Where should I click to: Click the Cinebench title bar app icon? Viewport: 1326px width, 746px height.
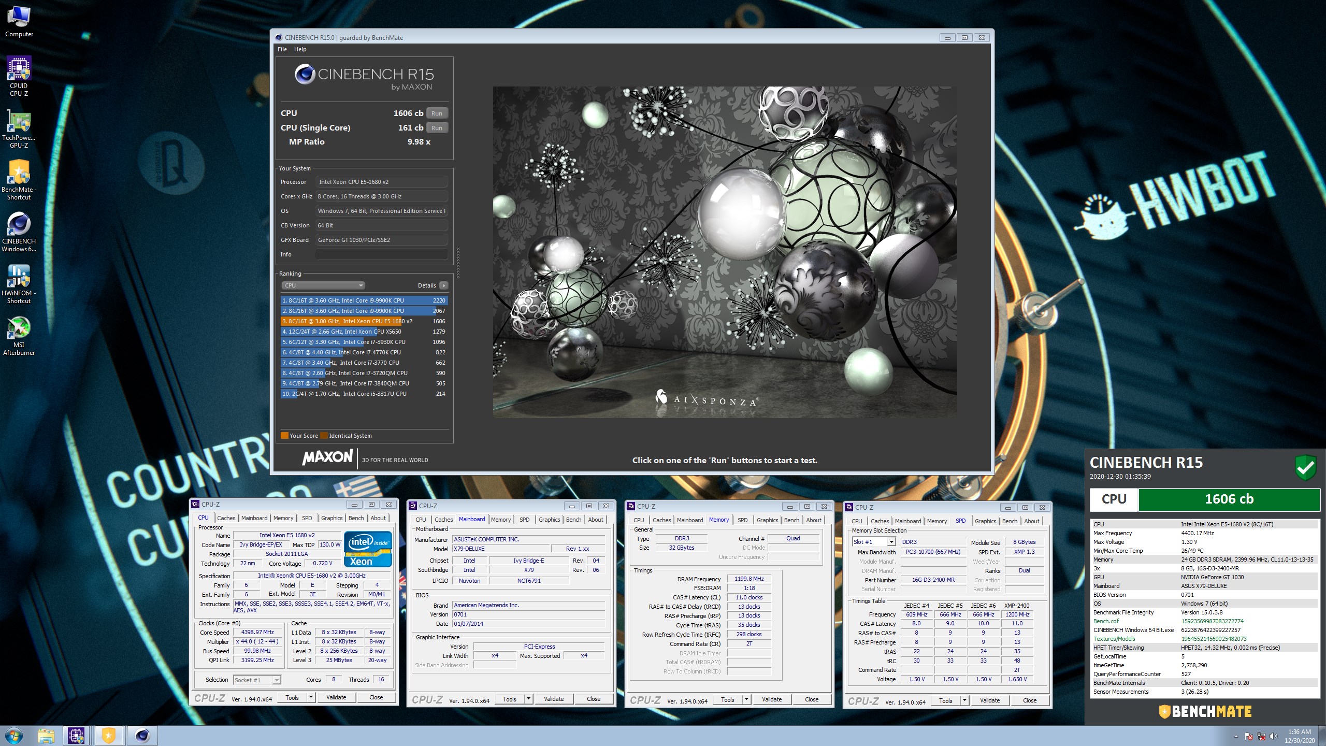(x=279, y=37)
